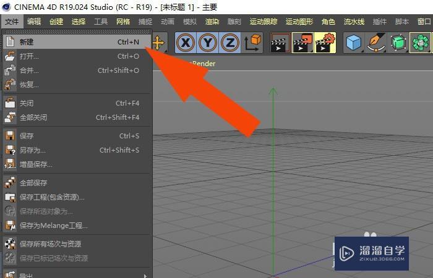
Task: Choose 新建 from the file menu
Action: pos(77,42)
